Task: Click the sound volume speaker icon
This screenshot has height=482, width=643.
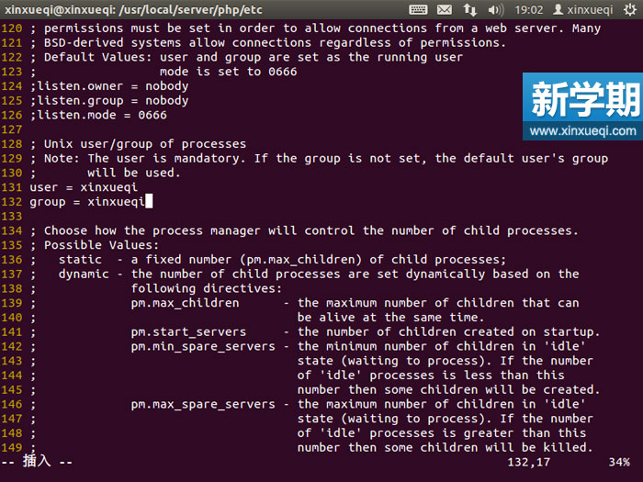Action: pos(496,9)
